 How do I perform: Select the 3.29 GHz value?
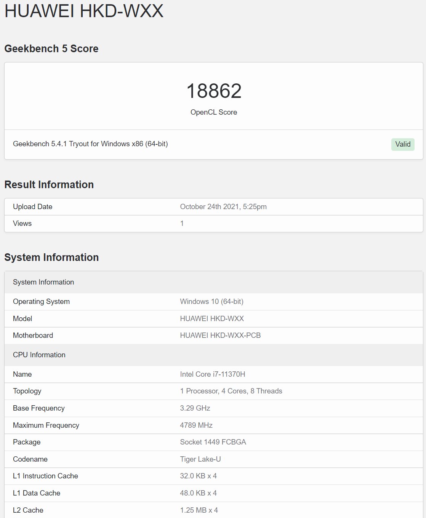(195, 408)
